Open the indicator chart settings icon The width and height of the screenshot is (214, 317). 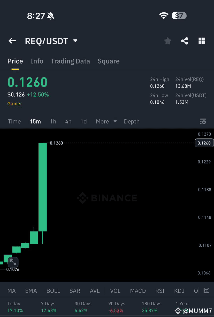206,291
